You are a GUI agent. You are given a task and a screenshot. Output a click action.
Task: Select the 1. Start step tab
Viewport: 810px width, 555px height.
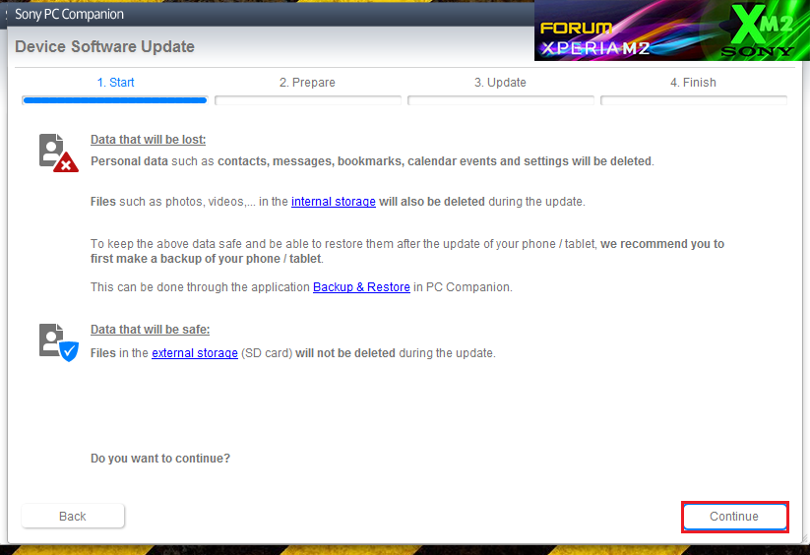[x=115, y=83]
